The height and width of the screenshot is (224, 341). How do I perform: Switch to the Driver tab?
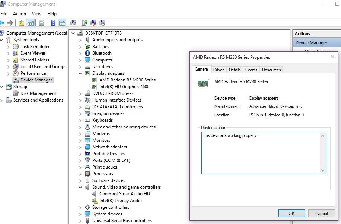(219, 70)
